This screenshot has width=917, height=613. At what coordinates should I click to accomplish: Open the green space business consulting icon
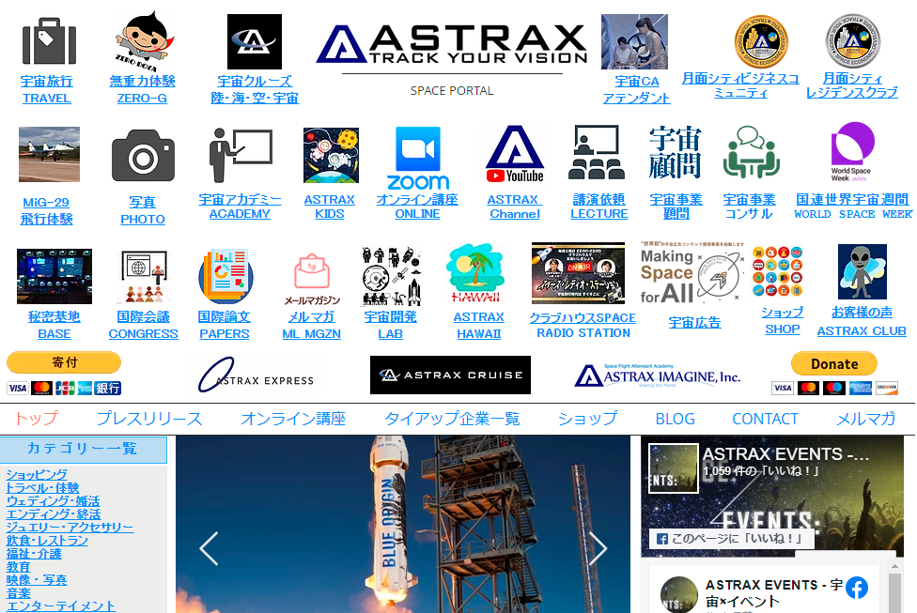click(752, 152)
